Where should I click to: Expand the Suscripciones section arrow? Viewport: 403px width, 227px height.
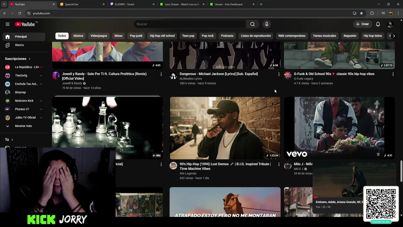[30, 59]
